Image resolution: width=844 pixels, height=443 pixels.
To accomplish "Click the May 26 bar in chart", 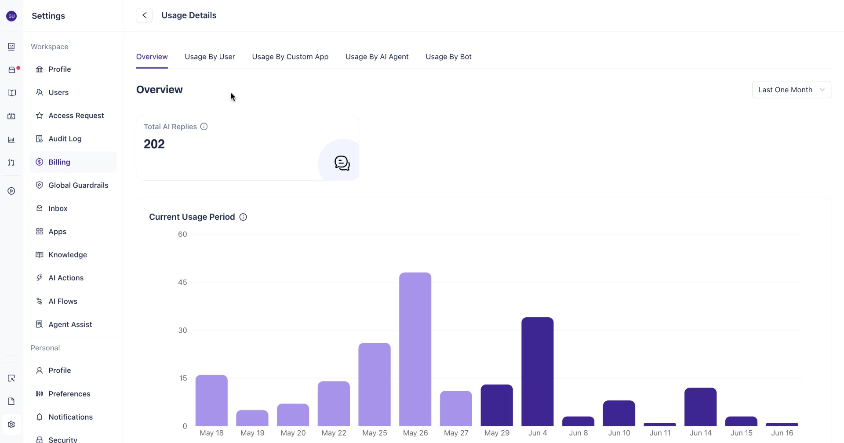I will [x=415, y=349].
